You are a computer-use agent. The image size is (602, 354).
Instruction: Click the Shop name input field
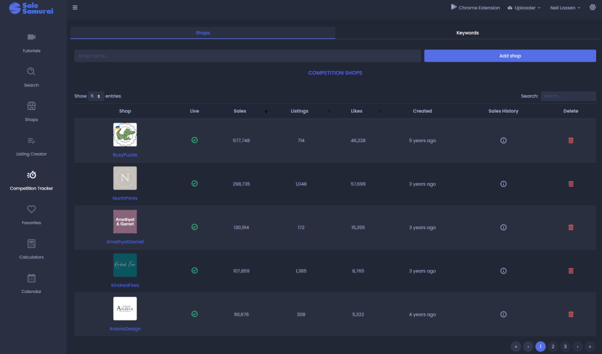tap(248, 56)
